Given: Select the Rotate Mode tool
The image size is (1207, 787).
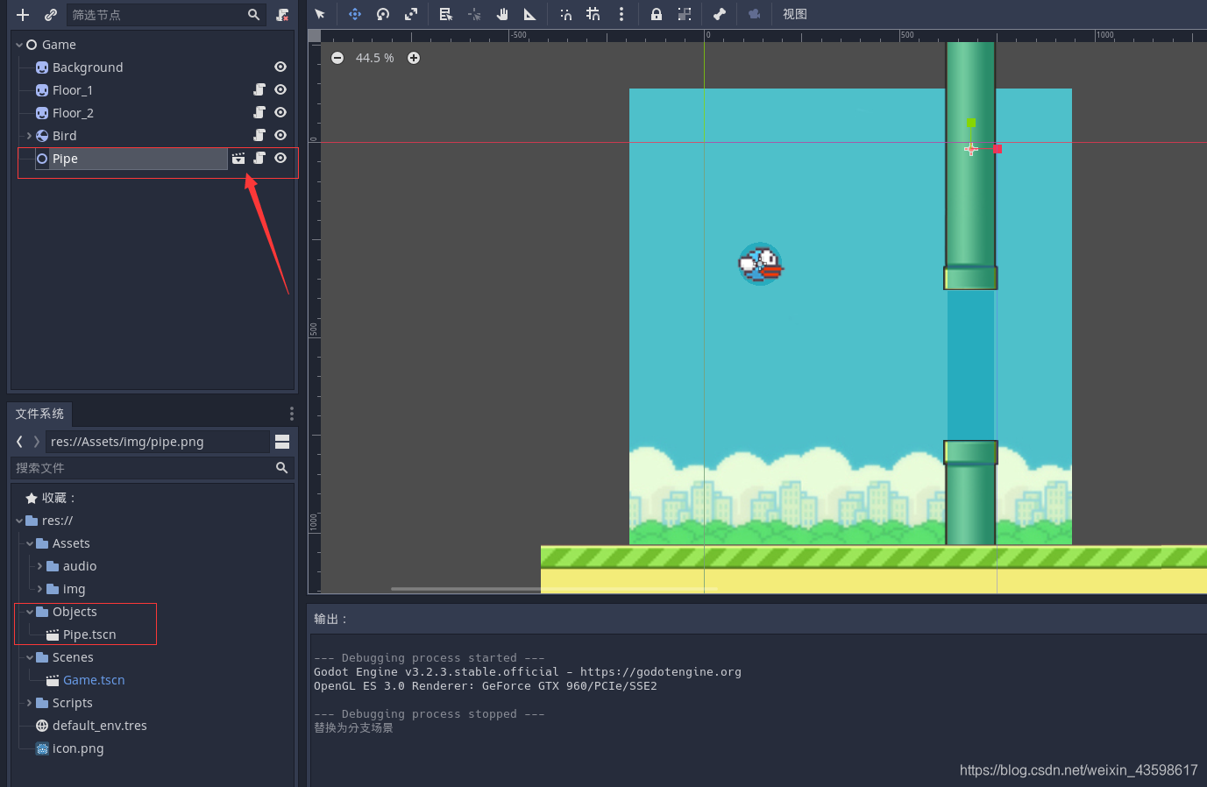Looking at the screenshot, I should point(383,14).
